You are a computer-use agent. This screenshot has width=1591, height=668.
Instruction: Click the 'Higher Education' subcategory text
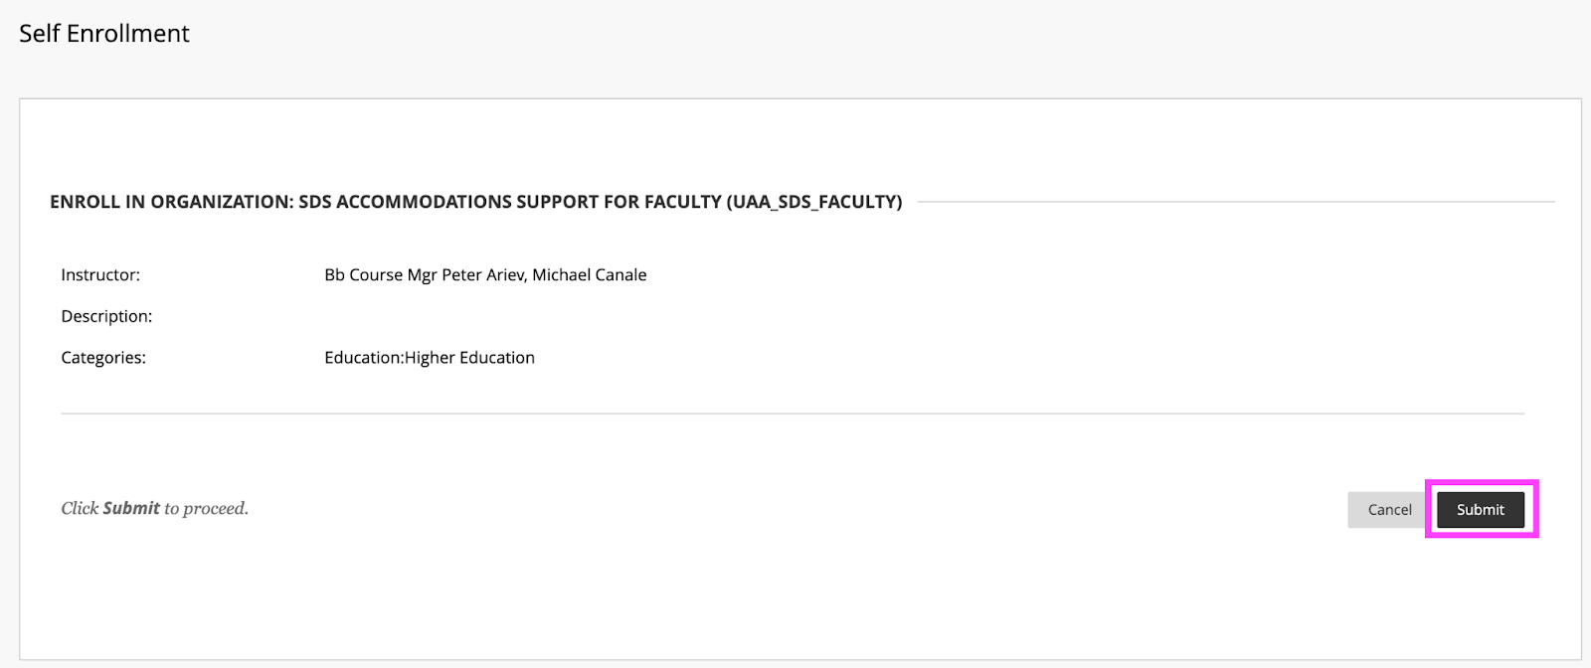coord(470,358)
